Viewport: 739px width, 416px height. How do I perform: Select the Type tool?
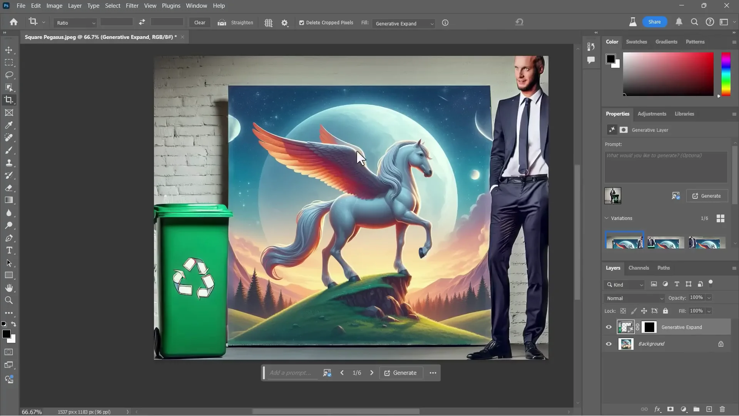9,250
